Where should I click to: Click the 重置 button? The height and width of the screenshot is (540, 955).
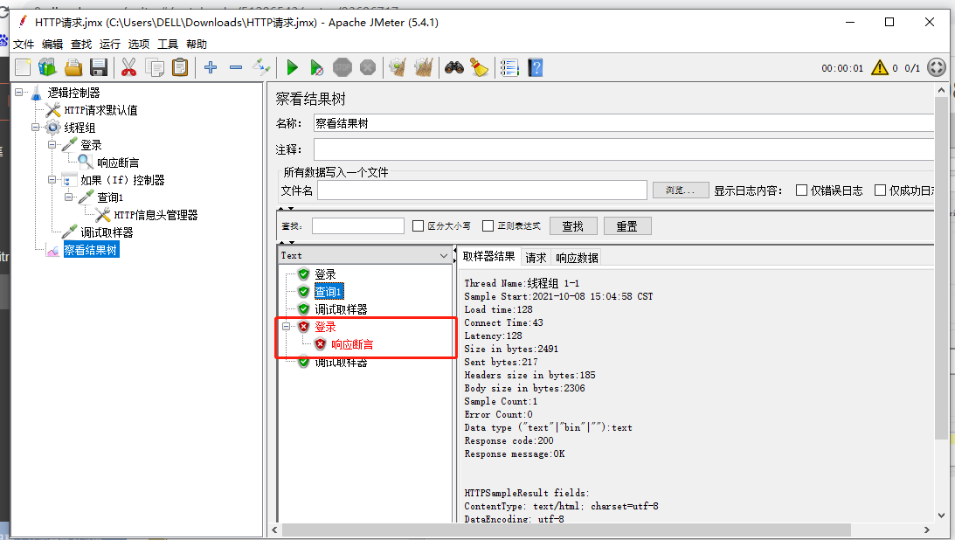pyautogui.click(x=627, y=225)
